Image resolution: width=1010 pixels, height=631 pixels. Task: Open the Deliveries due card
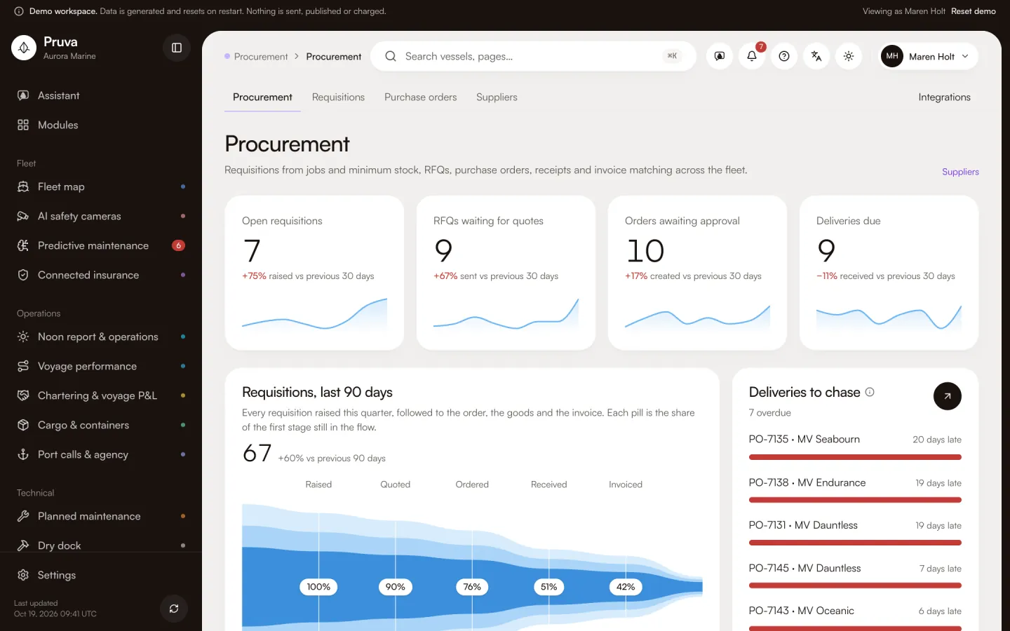(x=889, y=273)
